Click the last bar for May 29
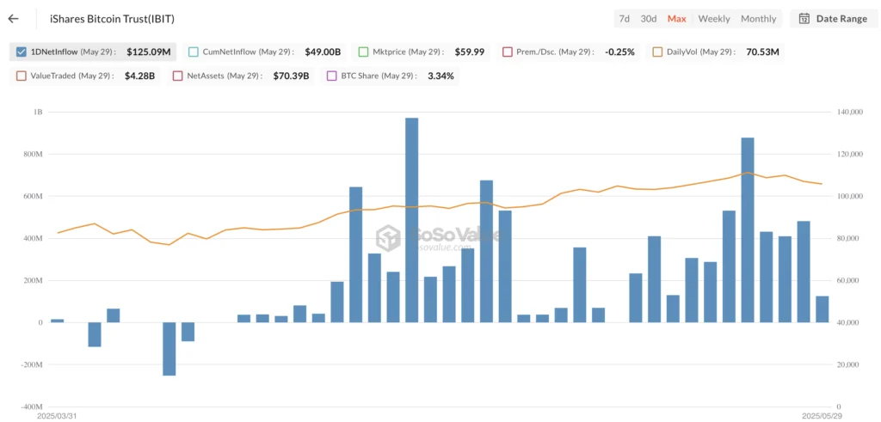 pyautogui.click(x=822, y=309)
